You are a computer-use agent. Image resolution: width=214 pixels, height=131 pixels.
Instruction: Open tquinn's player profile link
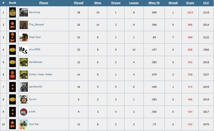33,99
